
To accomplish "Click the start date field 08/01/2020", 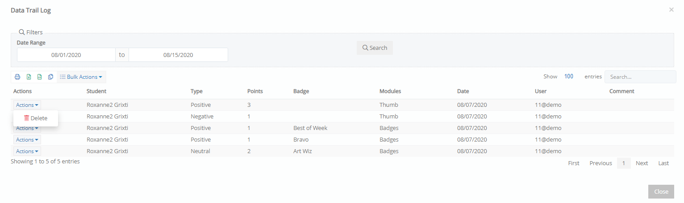I will pos(66,55).
